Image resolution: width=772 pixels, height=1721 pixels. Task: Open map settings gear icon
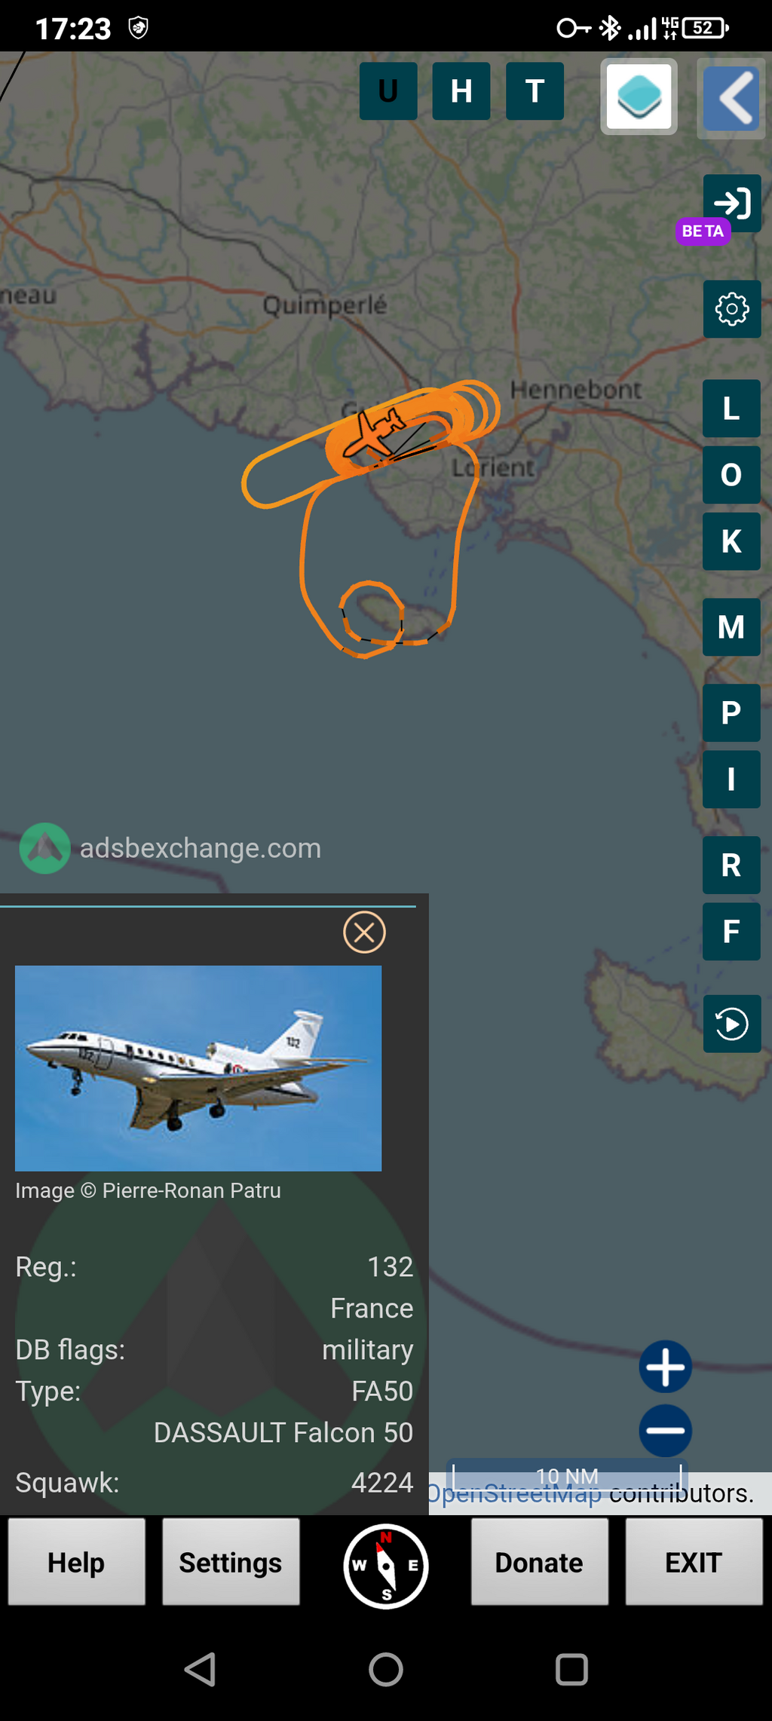pyautogui.click(x=732, y=309)
